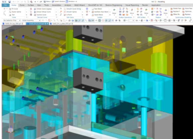Click the Replace Face tool
Screen dimensions: 193x139
[x=175, y=11]
